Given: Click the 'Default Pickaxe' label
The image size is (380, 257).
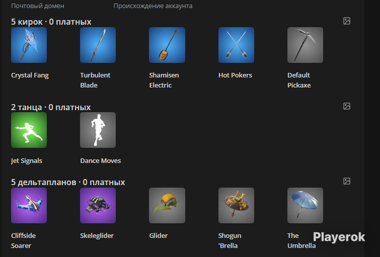Looking at the screenshot, I should pos(299,80).
